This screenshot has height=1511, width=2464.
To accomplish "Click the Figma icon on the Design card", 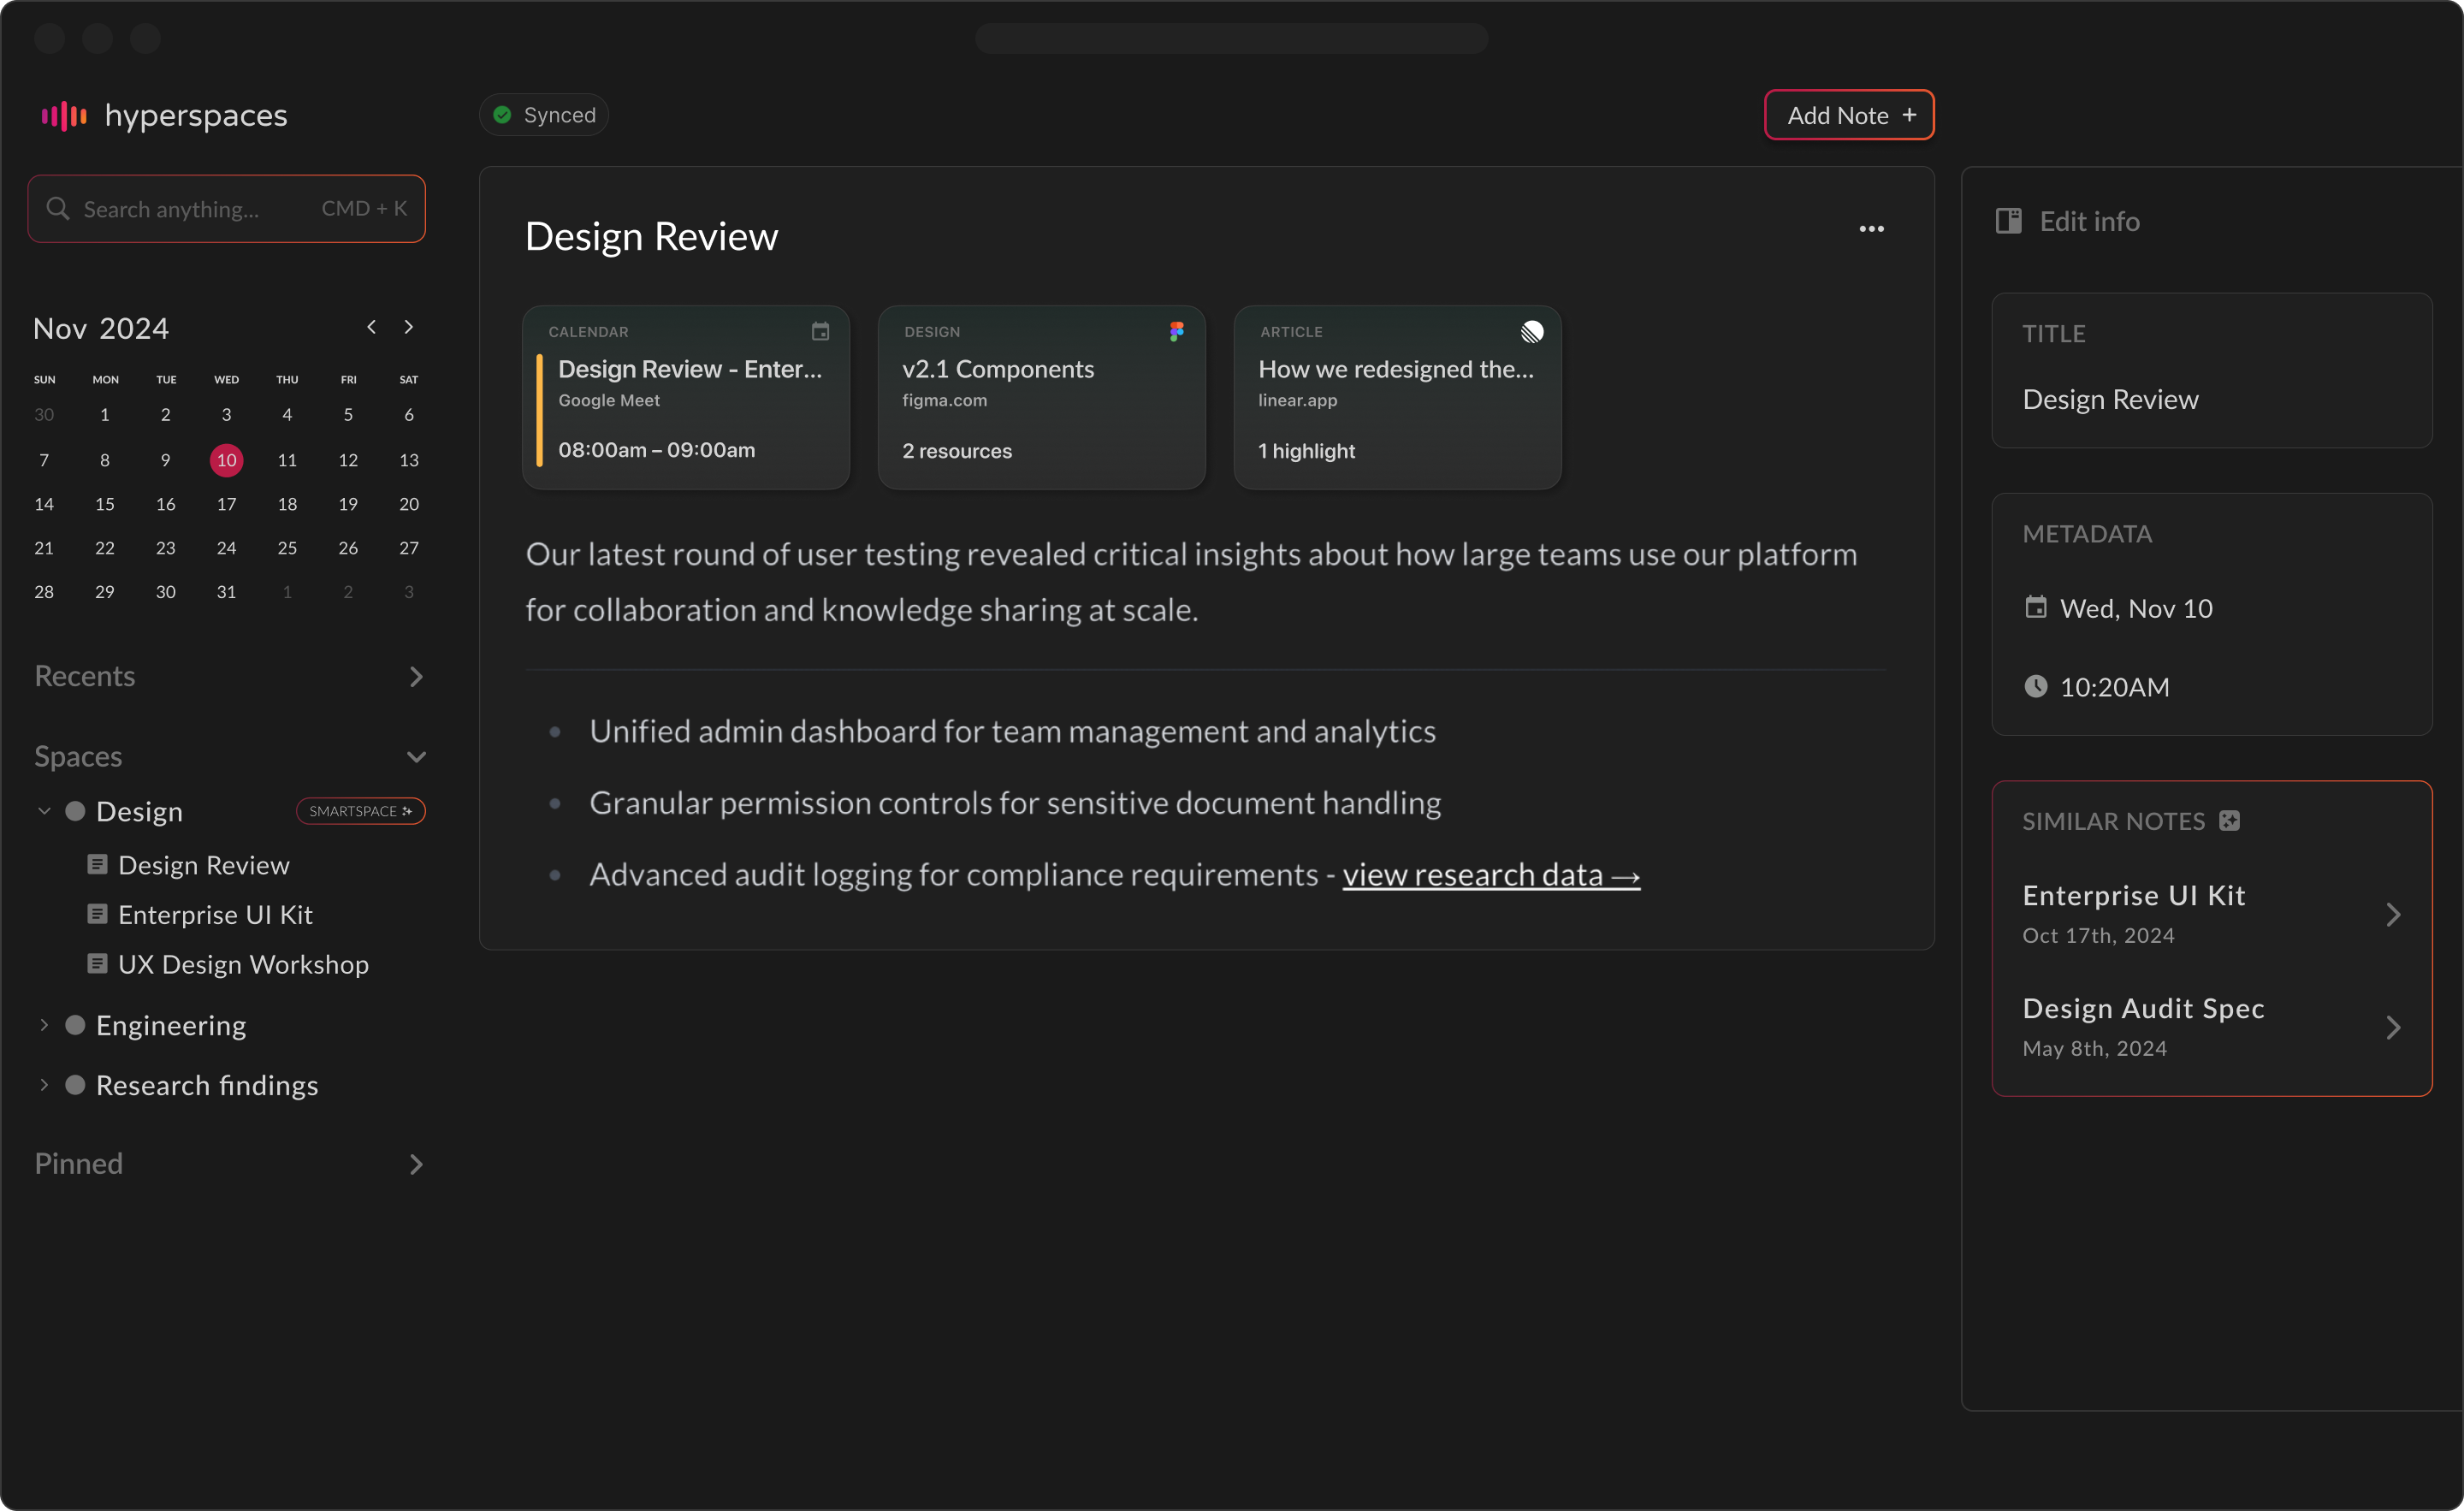I will (x=1176, y=331).
